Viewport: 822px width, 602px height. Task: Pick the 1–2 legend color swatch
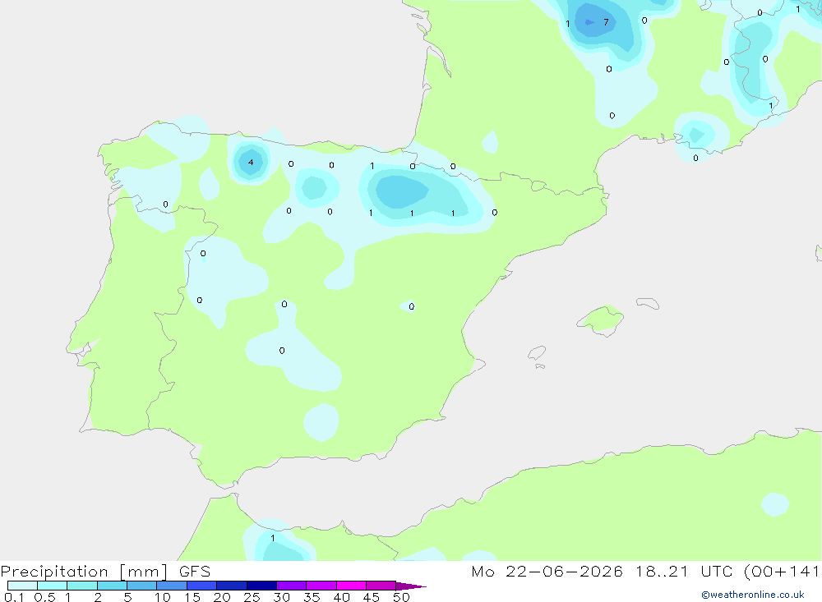click(x=81, y=586)
